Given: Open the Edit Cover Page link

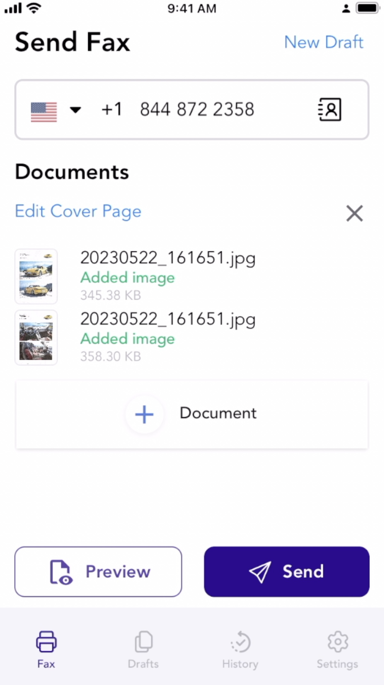Looking at the screenshot, I should pyautogui.click(x=78, y=211).
